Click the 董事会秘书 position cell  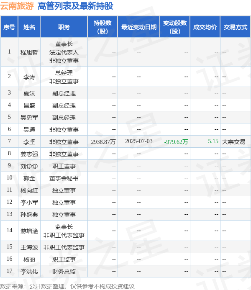tap(64, 178)
